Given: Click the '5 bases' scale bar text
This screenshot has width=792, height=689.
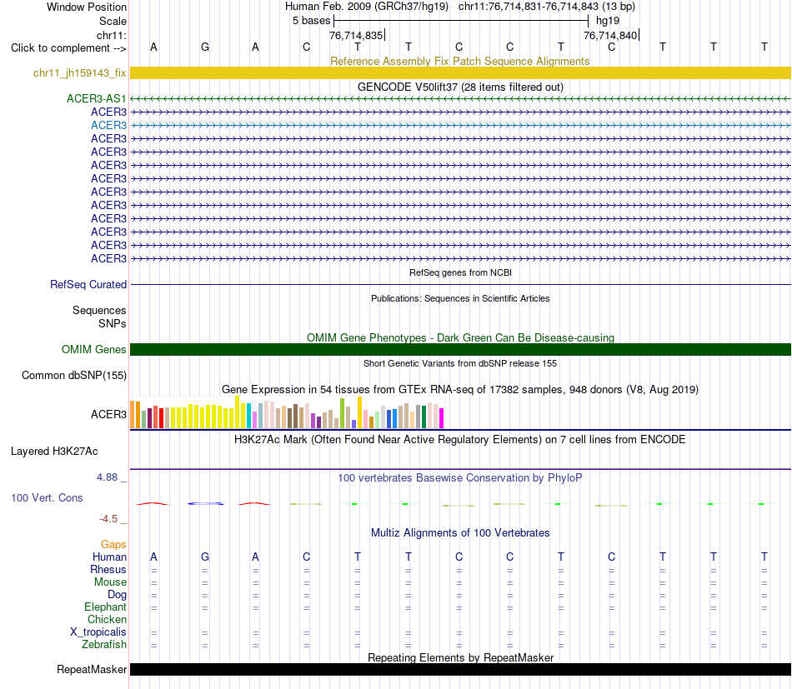Looking at the screenshot, I should coord(311,21).
